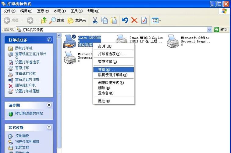231x153 pixels.
Task: Toggle the Folders (文件夹) pane button
Action: pos(76,20)
